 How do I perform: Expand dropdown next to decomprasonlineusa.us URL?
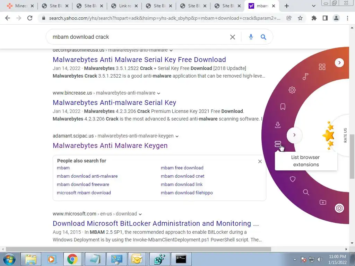171,50
